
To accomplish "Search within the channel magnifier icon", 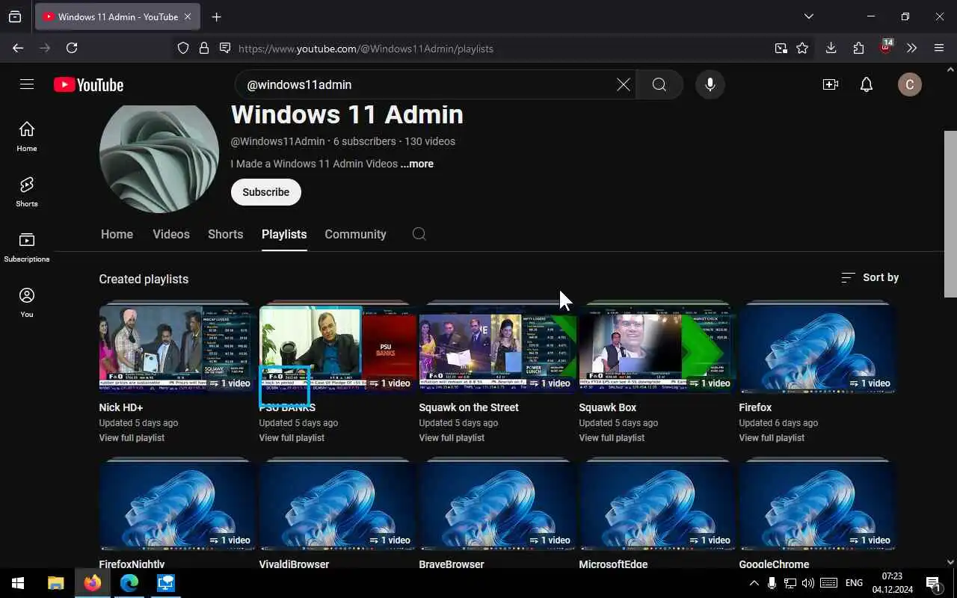I will [419, 234].
